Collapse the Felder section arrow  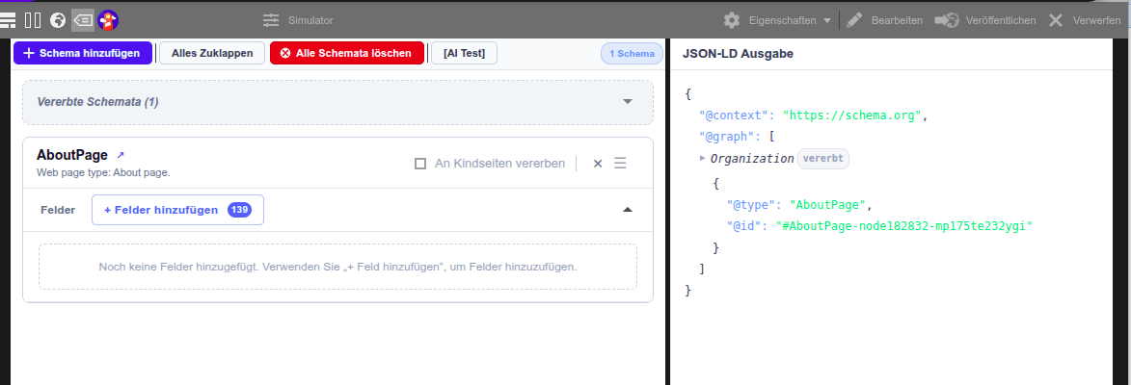627,210
